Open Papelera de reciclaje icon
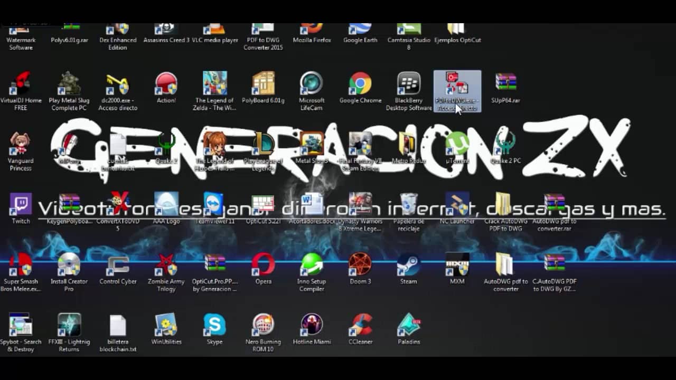 (409, 204)
